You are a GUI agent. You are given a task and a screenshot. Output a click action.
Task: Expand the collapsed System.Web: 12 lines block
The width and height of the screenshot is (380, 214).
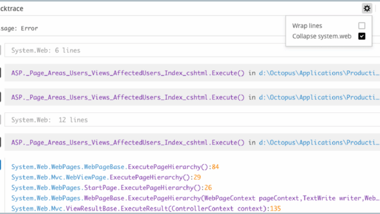(192, 119)
